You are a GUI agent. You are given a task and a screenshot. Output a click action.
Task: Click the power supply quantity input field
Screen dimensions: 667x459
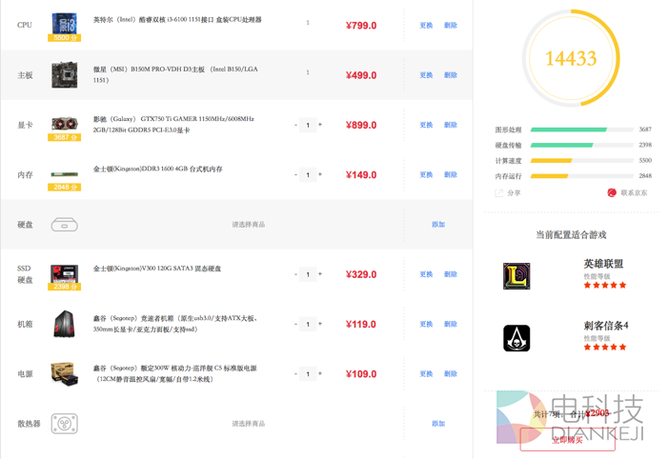click(308, 373)
